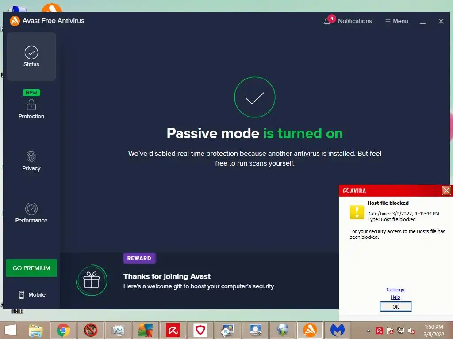The image size is (453, 339).
Task: Show hidden system tray icons
Action: pyautogui.click(x=369, y=331)
